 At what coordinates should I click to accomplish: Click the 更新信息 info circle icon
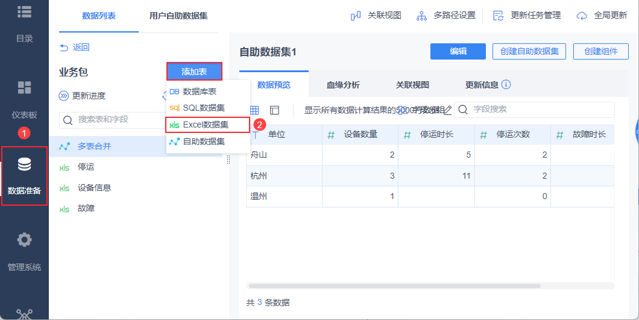tap(506, 85)
